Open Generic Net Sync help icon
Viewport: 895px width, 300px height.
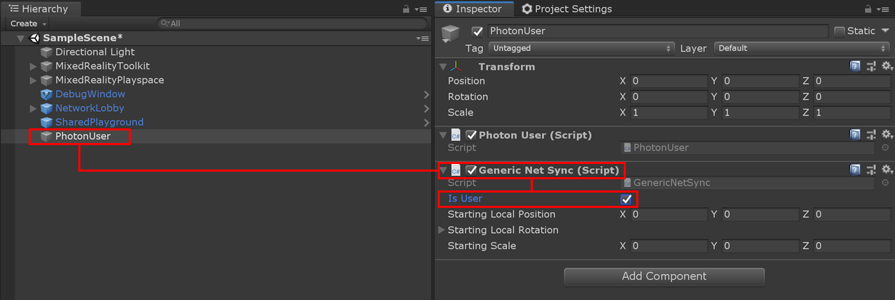tap(855, 170)
